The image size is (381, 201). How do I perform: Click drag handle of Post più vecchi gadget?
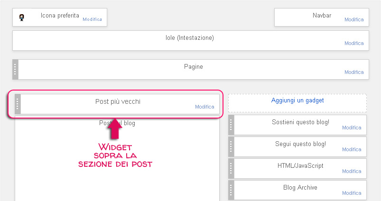pyautogui.click(x=18, y=104)
